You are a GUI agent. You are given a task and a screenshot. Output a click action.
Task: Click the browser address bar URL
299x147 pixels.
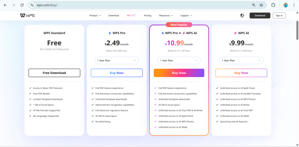tap(47, 5)
